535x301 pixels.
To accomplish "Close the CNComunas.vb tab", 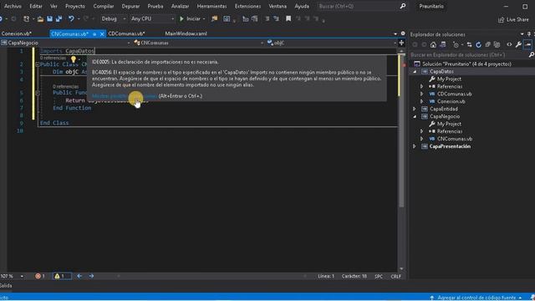I will [x=102, y=33].
